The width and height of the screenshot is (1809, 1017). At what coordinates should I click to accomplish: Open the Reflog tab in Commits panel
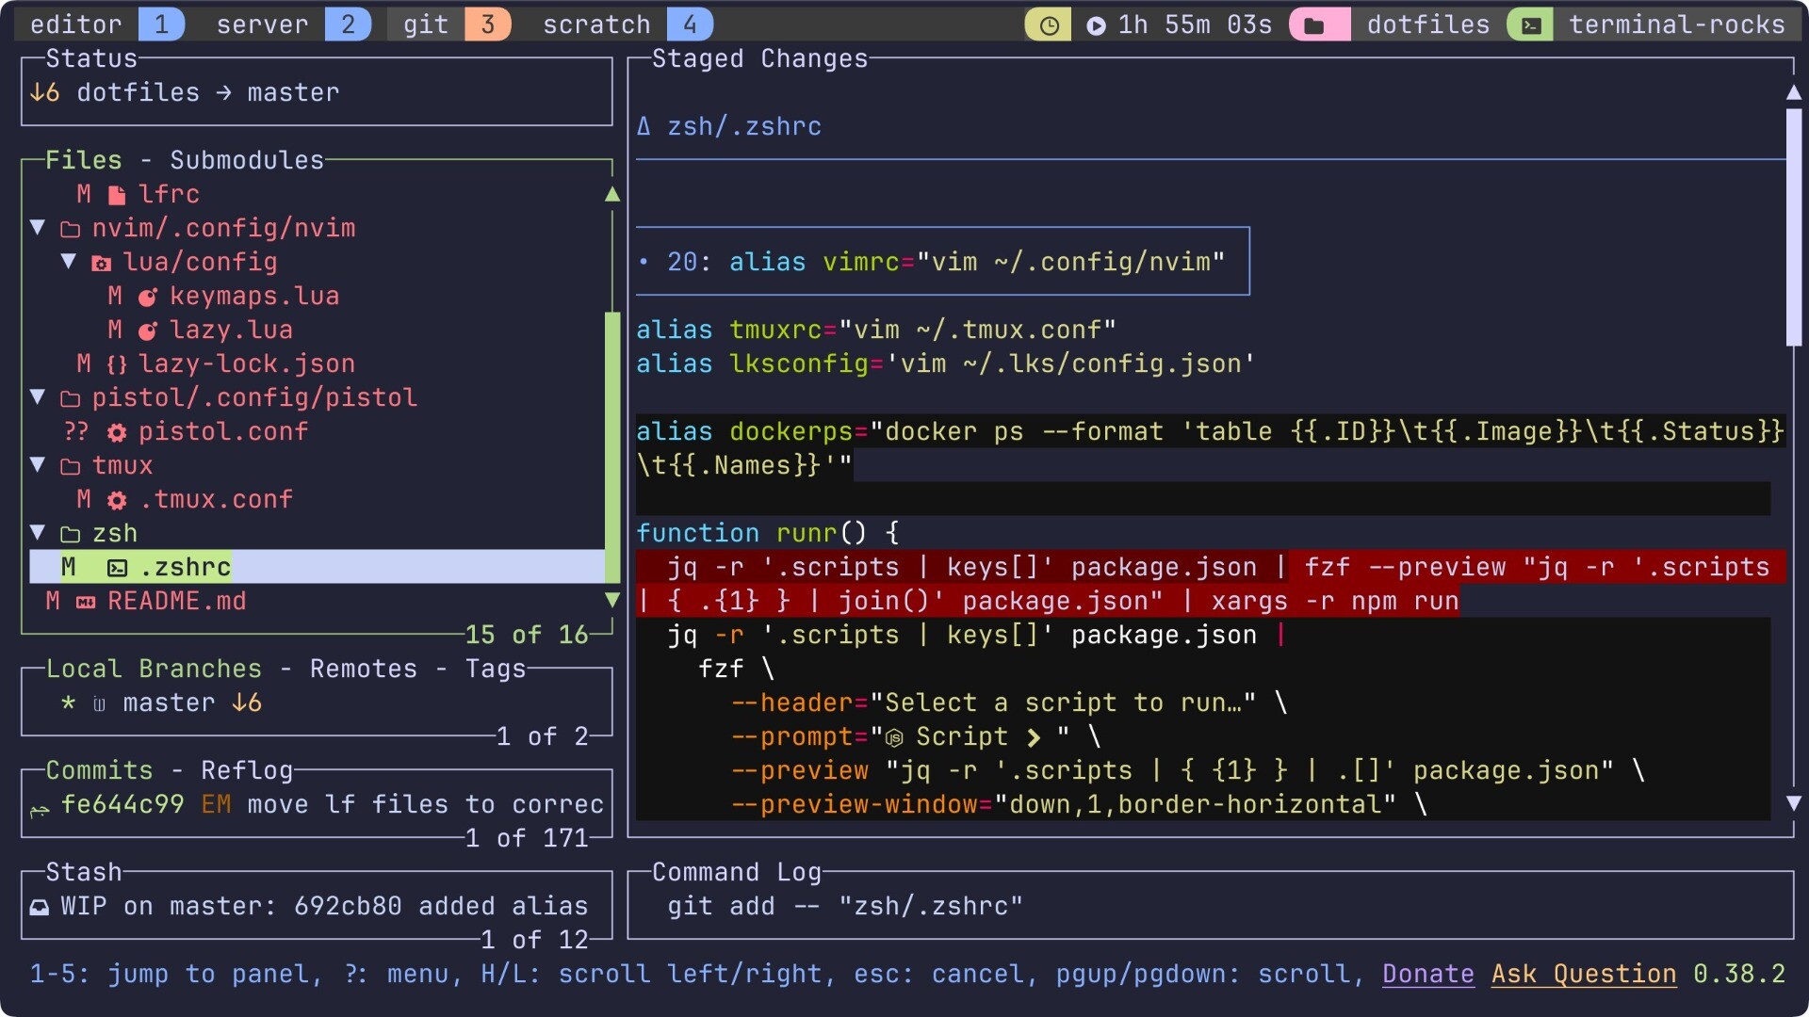pos(247,770)
